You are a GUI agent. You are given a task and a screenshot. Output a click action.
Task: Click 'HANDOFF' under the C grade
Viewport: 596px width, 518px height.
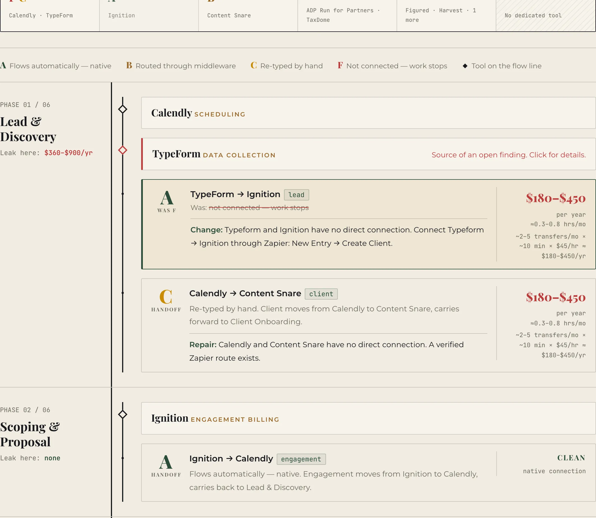point(166,310)
